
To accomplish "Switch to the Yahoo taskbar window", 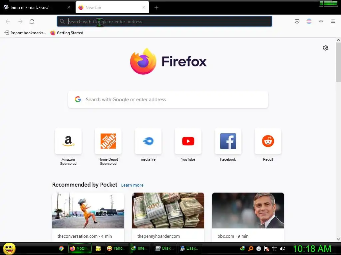I will pos(116,248).
